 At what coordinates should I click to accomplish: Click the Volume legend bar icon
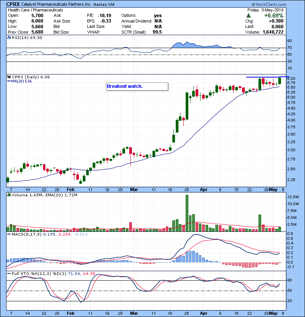[x=9, y=195]
